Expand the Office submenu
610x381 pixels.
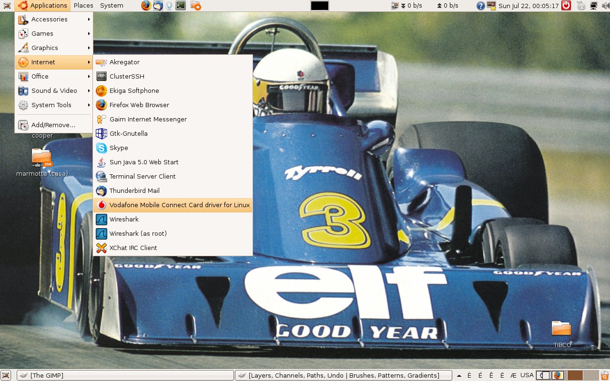click(54, 76)
